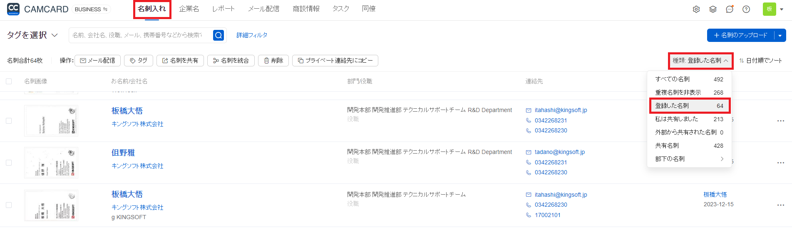Go to the 商談情報 tab
792x232 pixels.
(306, 9)
